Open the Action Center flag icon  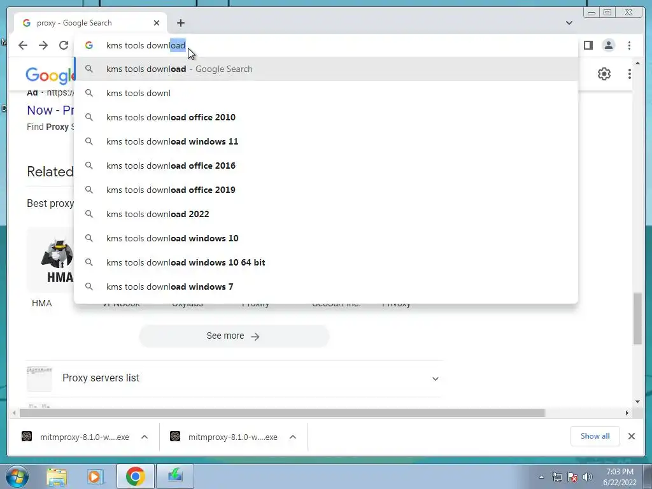pyautogui.click(x=572, y=477)
